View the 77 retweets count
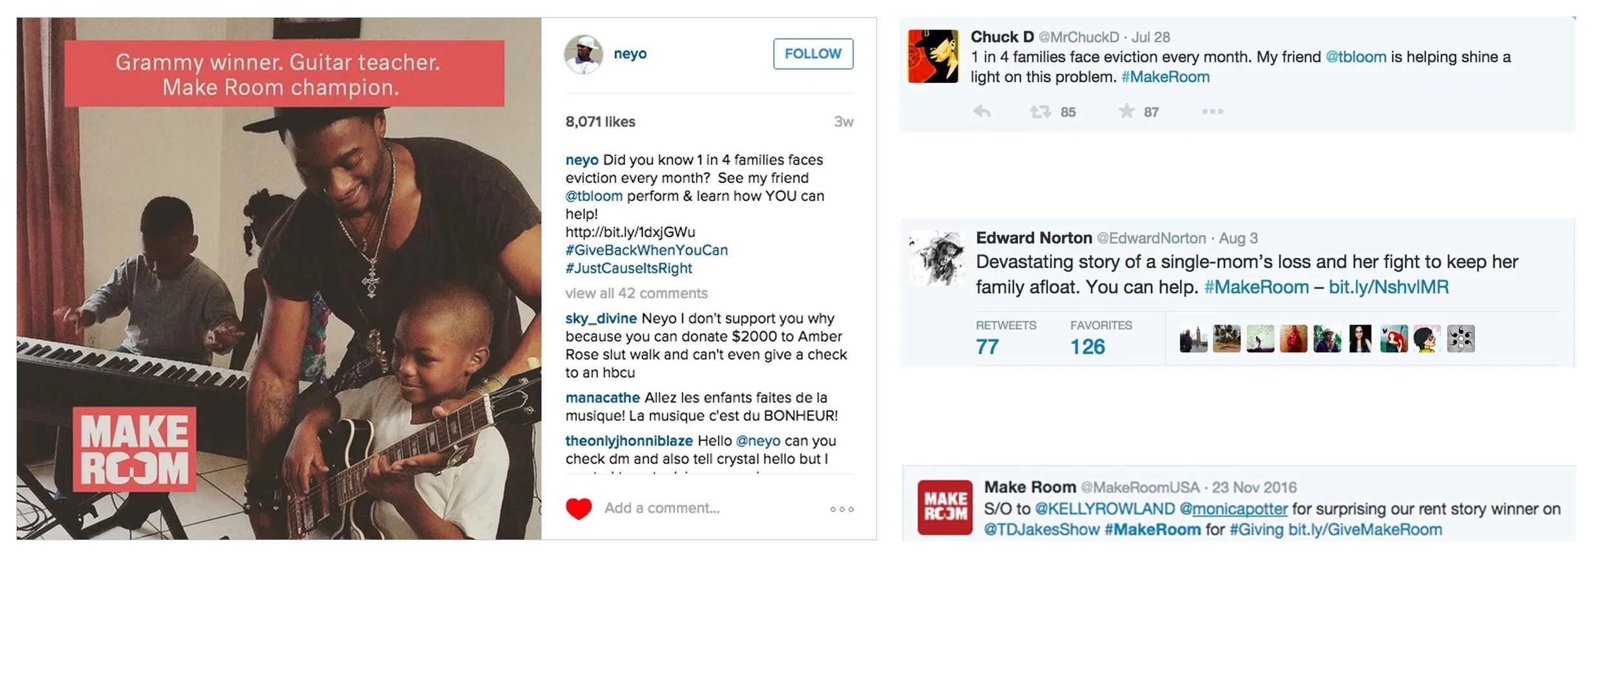 [x=987, y=347]
